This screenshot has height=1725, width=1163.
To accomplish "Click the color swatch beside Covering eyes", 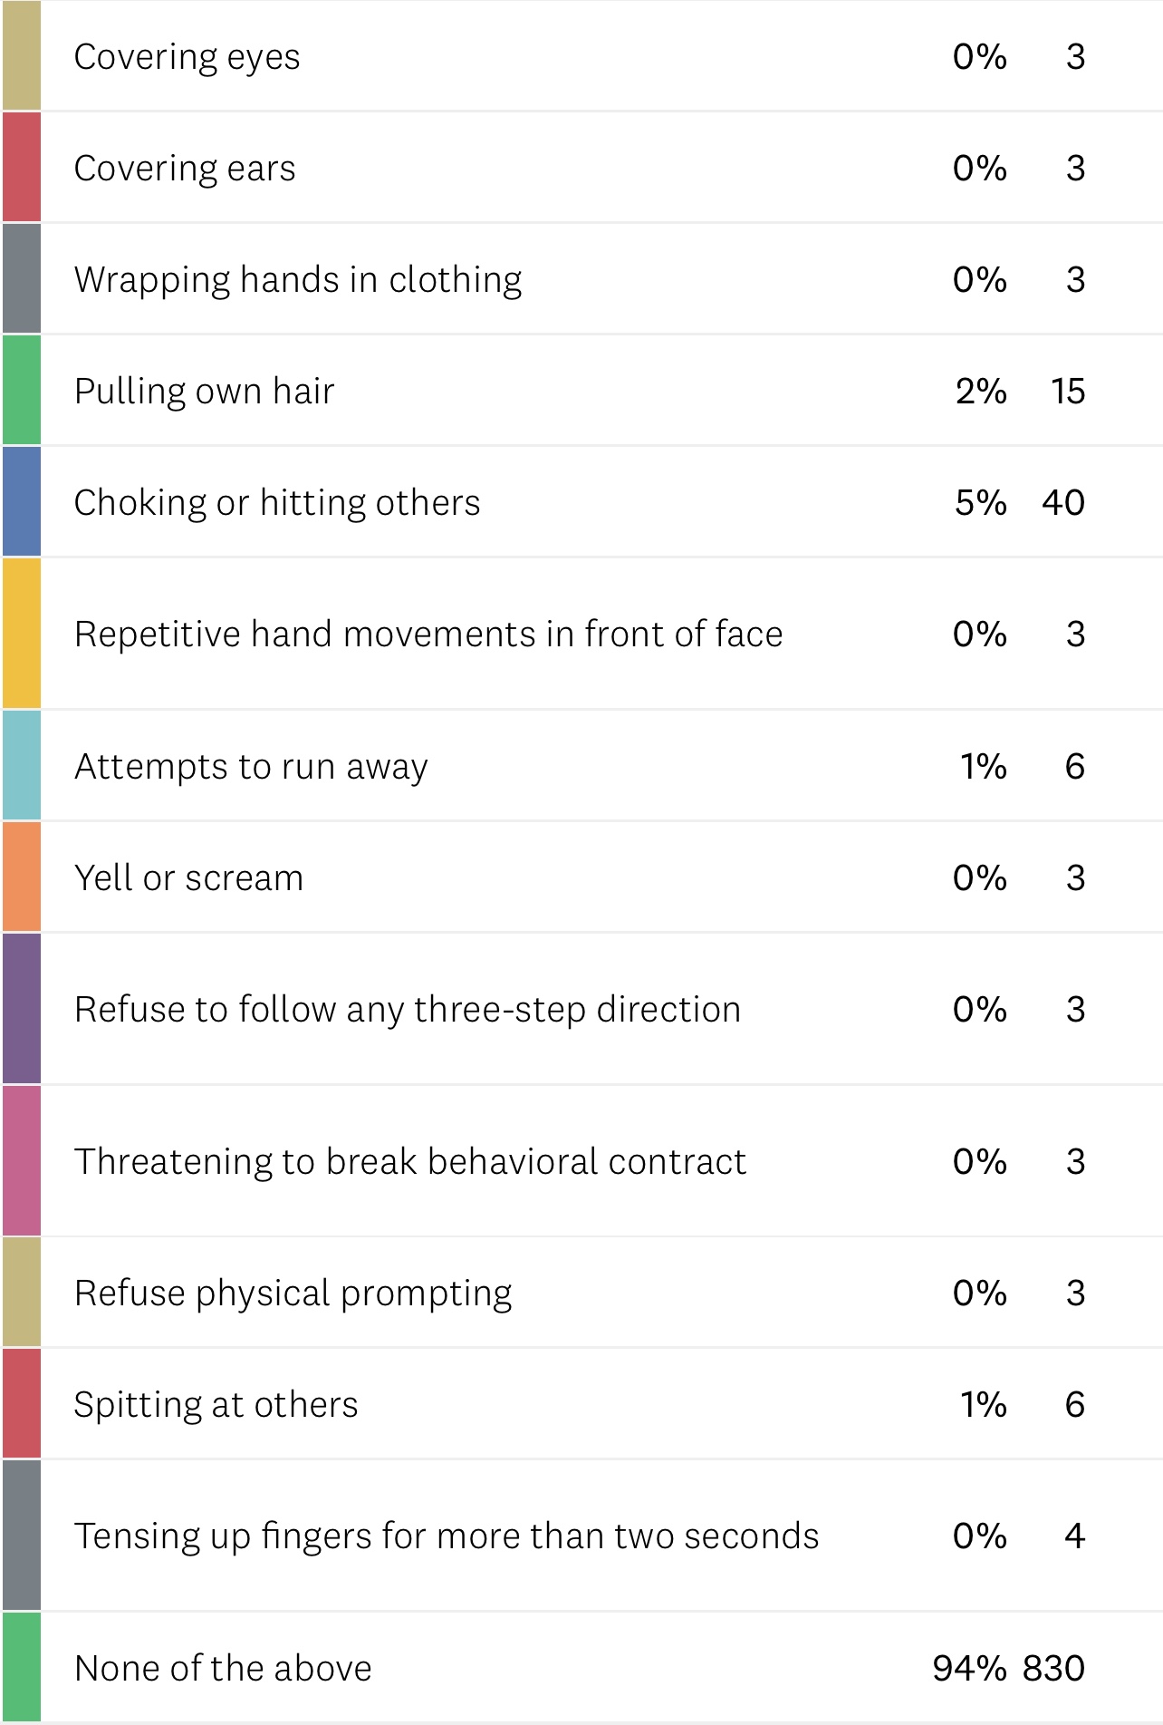I will coord(22,56).
